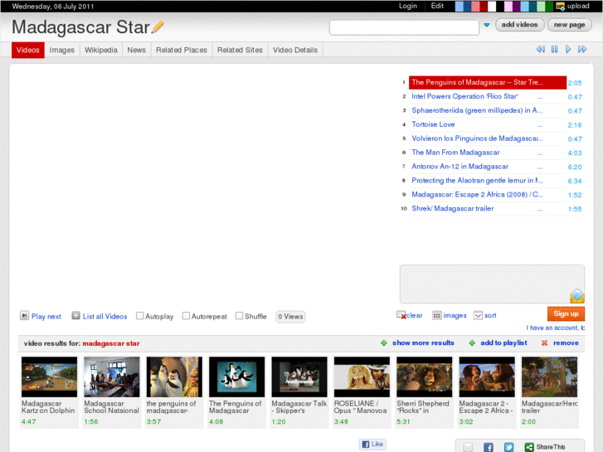Skip to the previous video
This screenshot has width=603, height=452.
coord(541,50)
